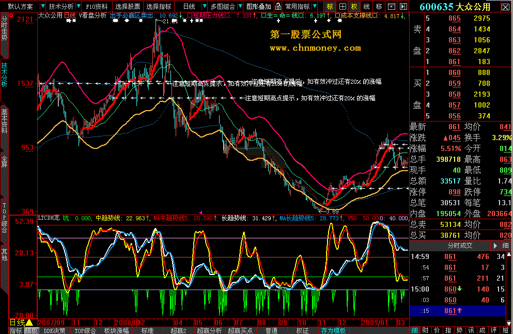This screenshot has width=513, height=334.
Task: Click the 600635 大众公用 stock title
Action: click(455, 7)
